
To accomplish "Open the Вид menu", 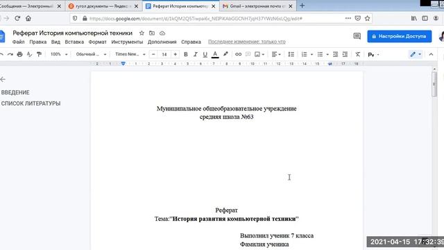I will (55, 42).
